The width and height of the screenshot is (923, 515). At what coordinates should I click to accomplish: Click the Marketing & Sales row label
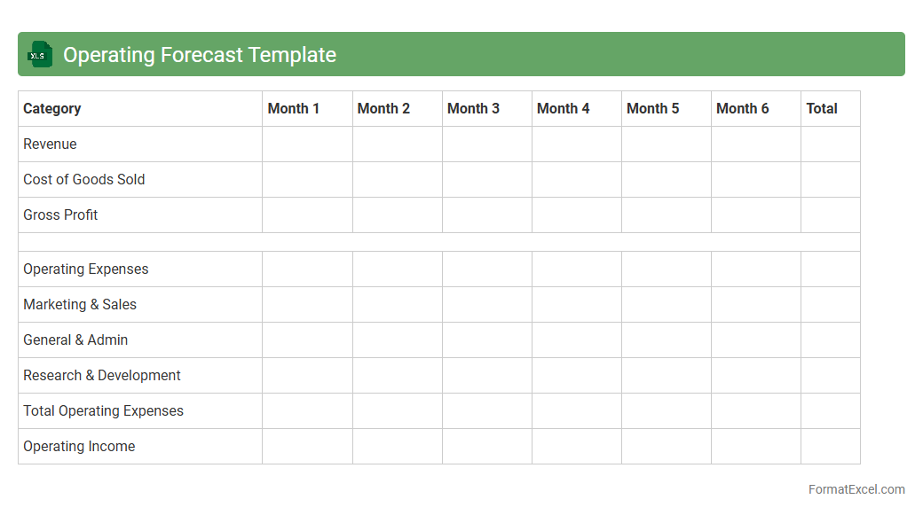80,305
